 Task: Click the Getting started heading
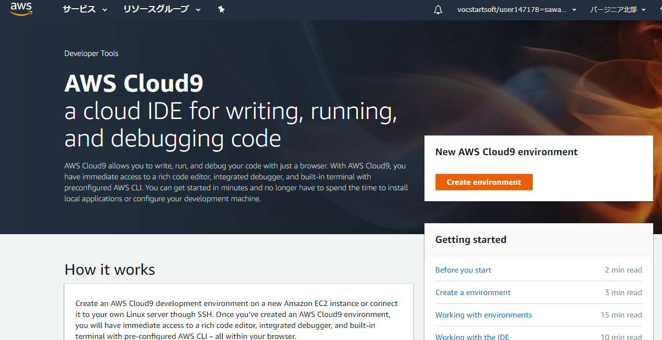(471, 240)
